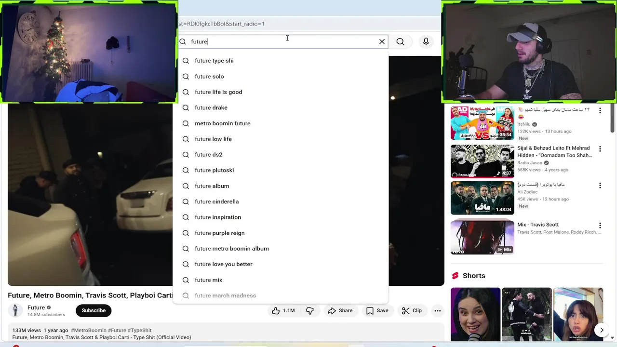Image resolution: width=617 pixels, height=347 pixels.
Task: Open middle Shorts thumbnail with two men
Action: (x=526, y=314)
